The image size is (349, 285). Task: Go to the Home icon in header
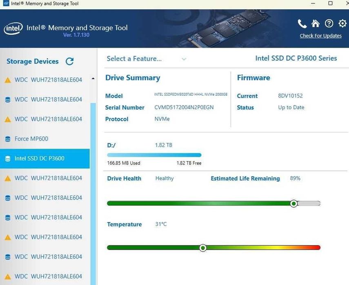316,23
